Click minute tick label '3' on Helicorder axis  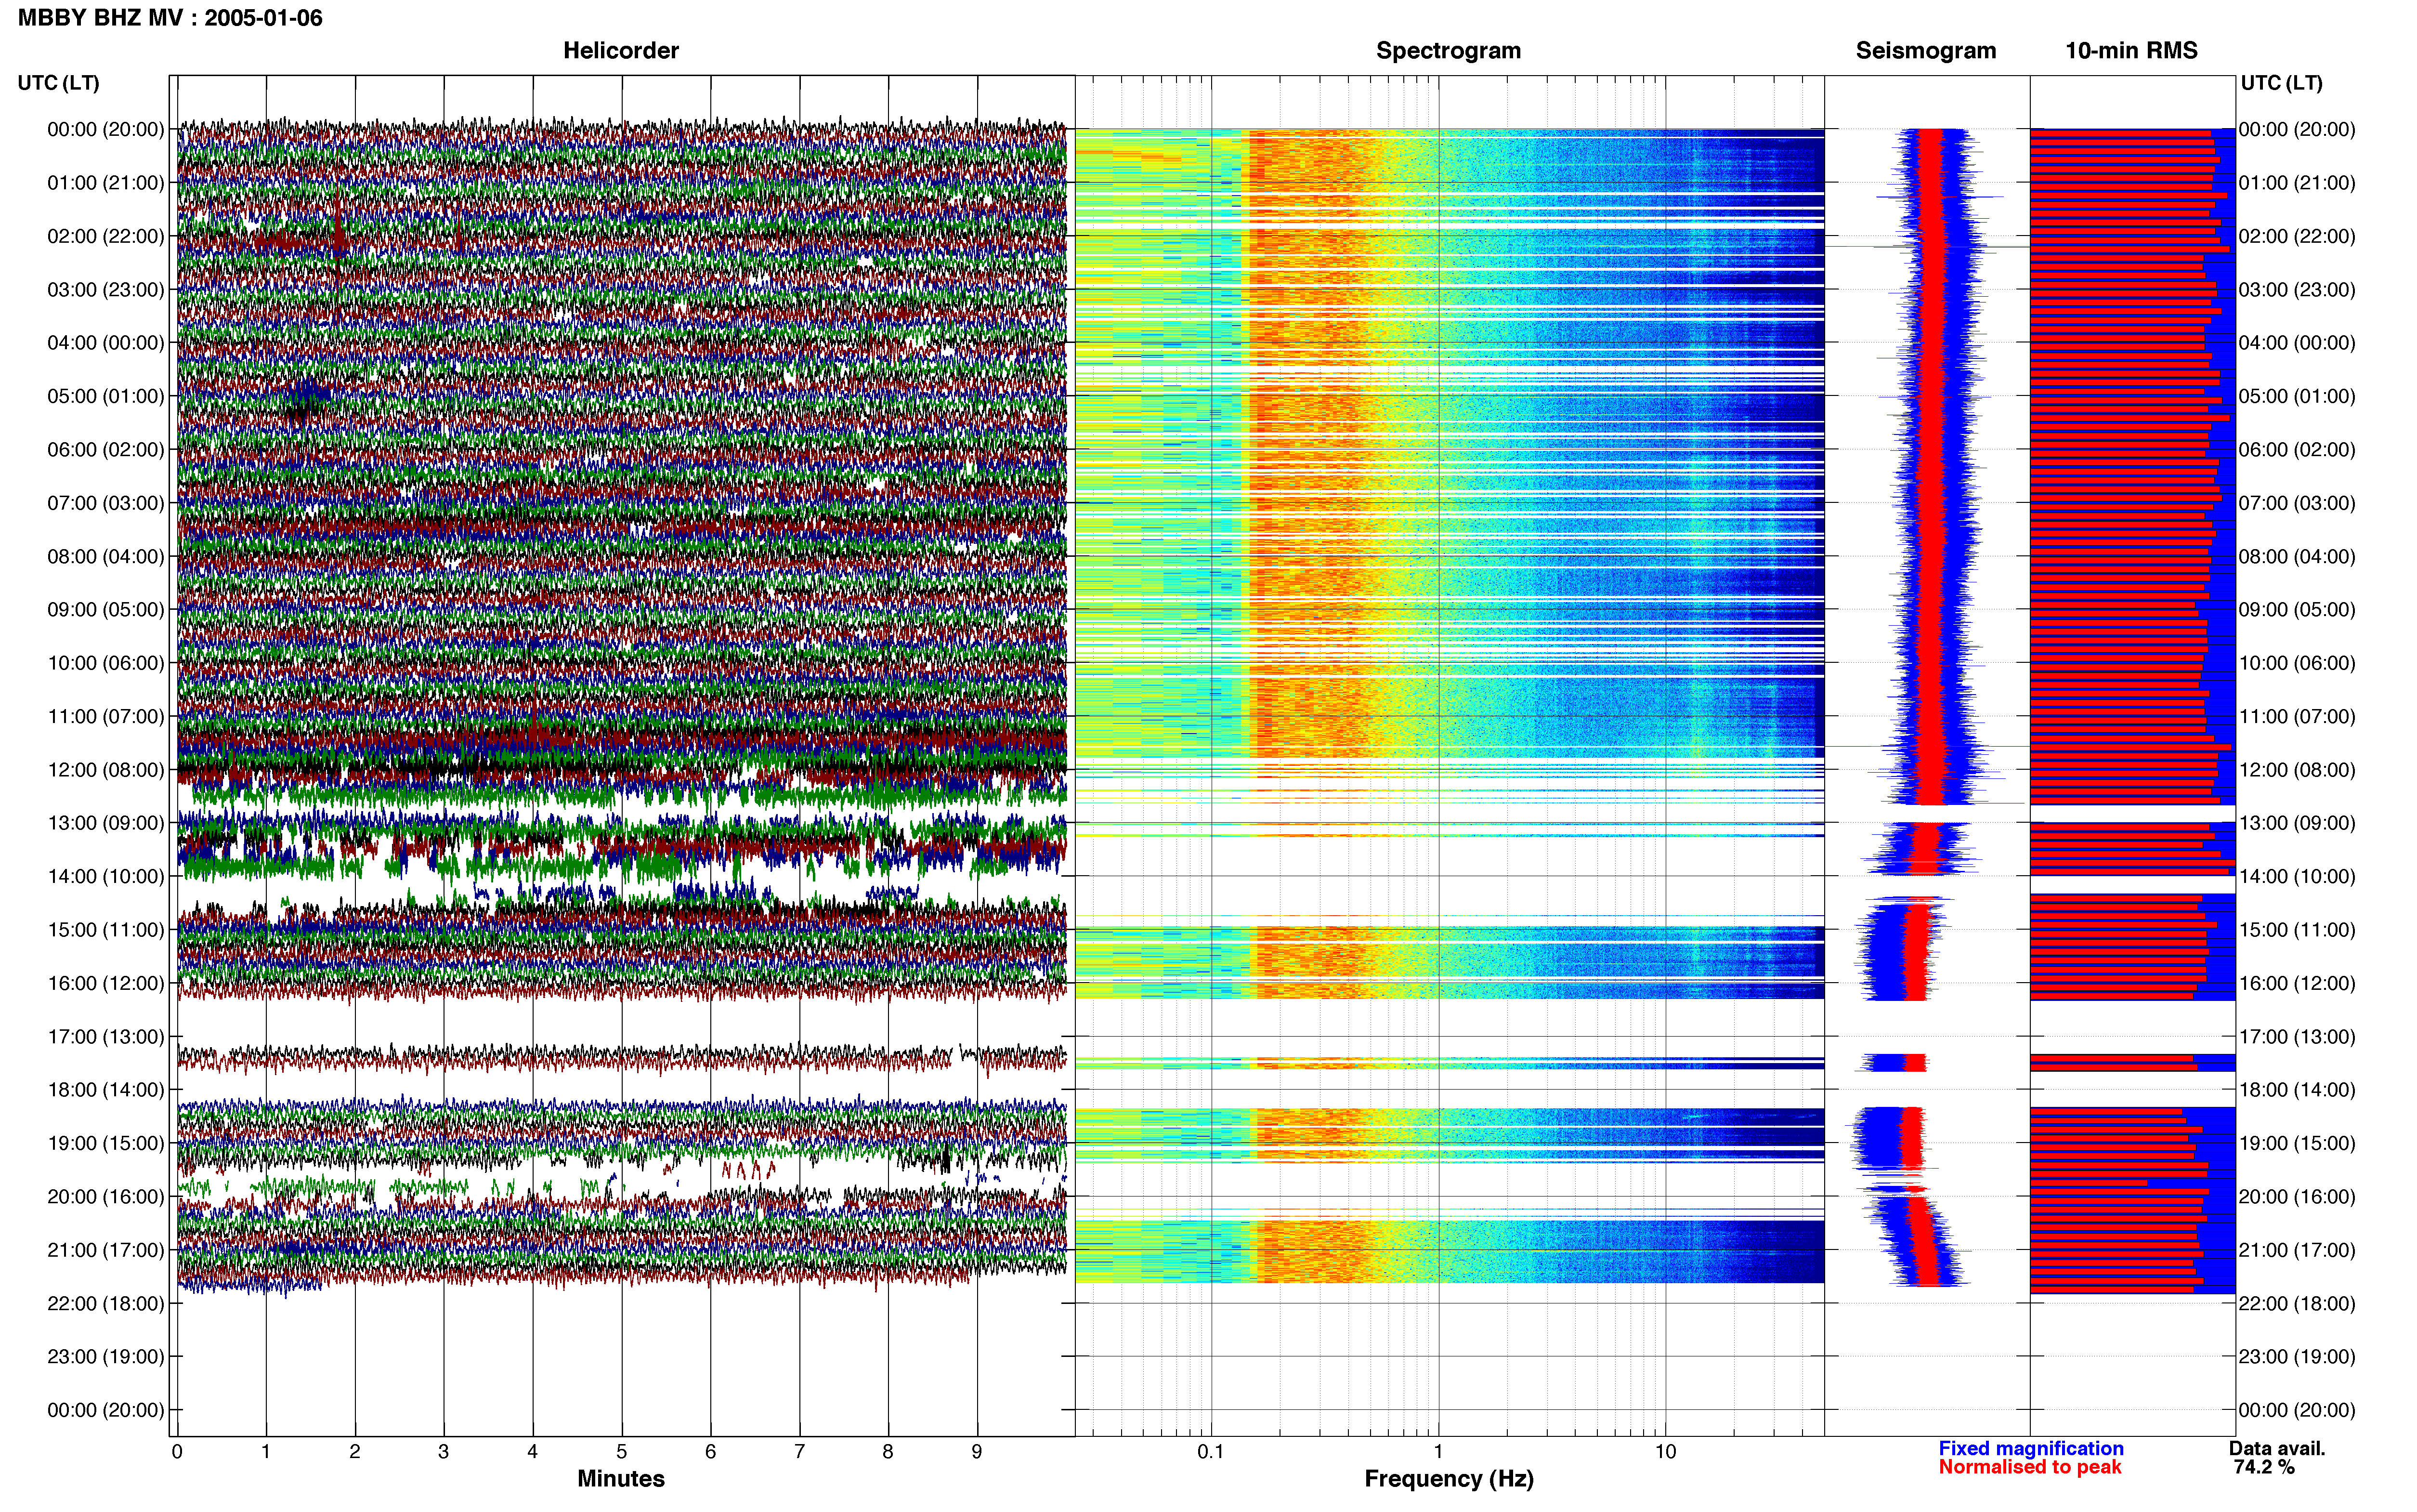pos(444,1452)
